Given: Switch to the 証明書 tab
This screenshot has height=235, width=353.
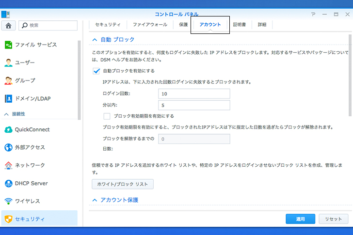Looking at the screenshot, I should tap(240, 25).
